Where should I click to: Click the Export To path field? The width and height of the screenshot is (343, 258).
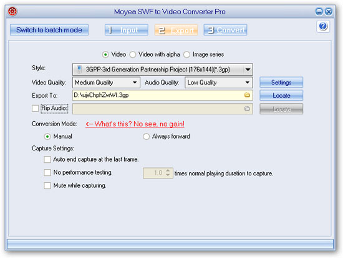163,95
